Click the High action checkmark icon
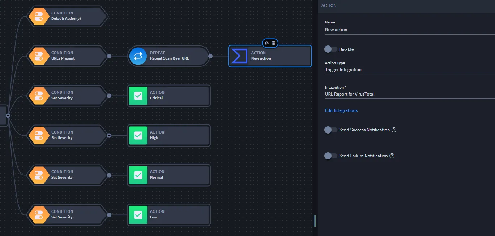Screen dimensions: 495x236 [138, 135]
